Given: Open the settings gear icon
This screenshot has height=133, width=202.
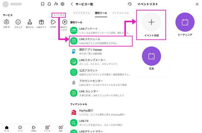Looking at the screenshot, I should (63, 4).
